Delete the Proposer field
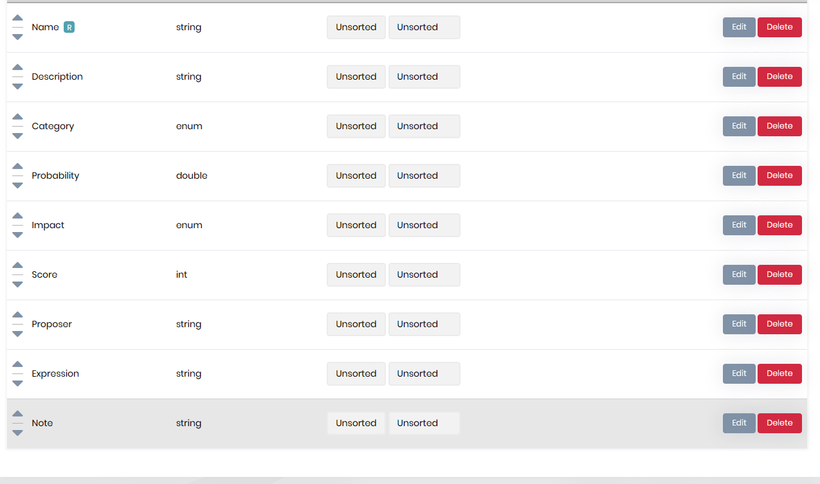 pos(779,324)
